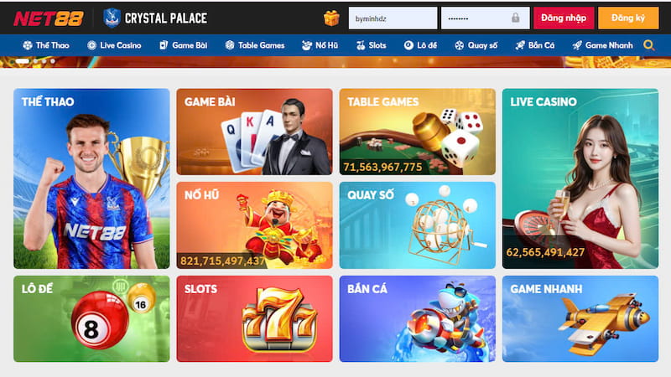Click the red Đăng nhập button

tap(564, 18)
